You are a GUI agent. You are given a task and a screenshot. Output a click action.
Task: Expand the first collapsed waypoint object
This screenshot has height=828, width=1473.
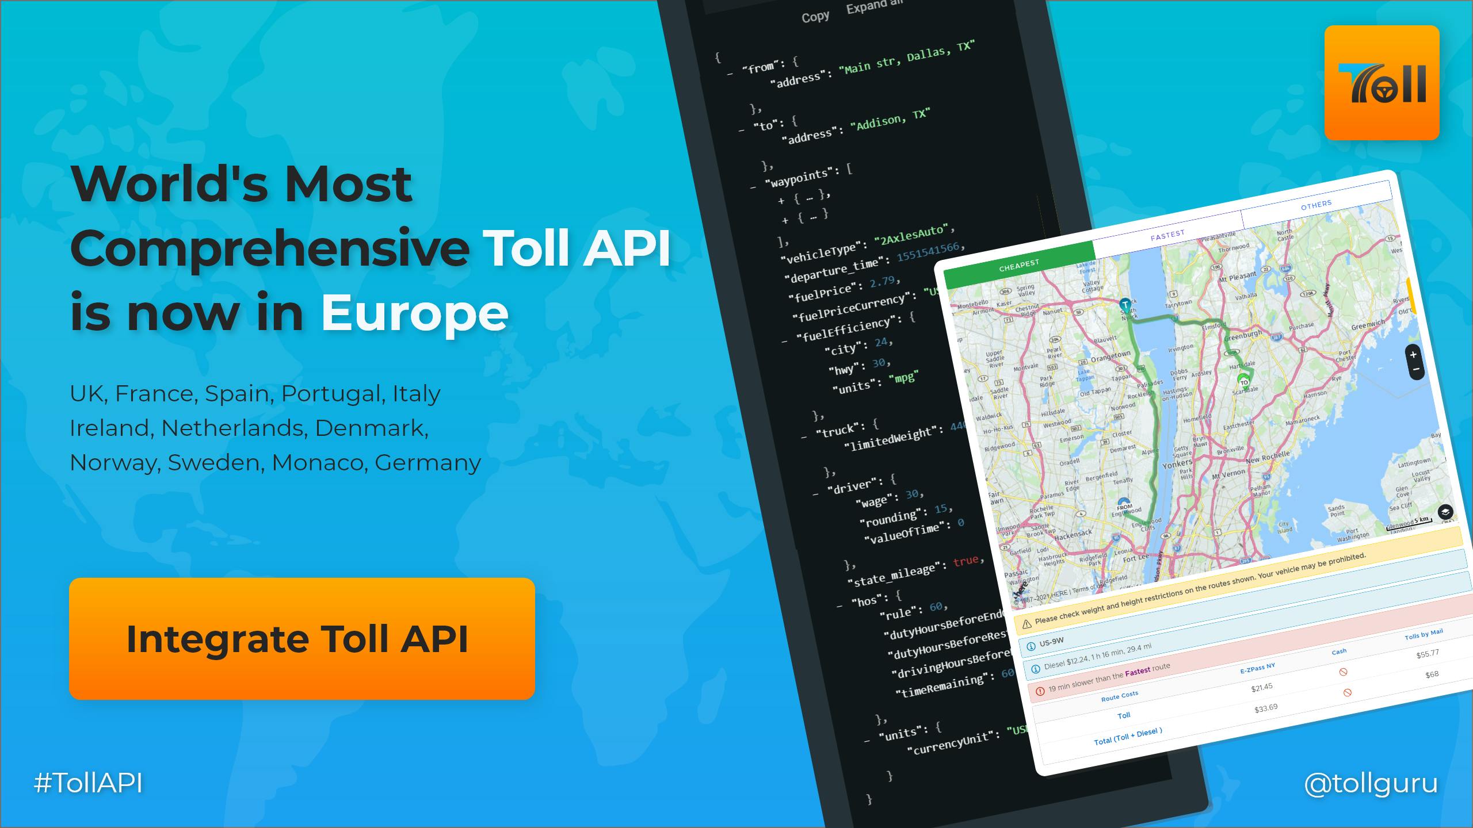781,201
